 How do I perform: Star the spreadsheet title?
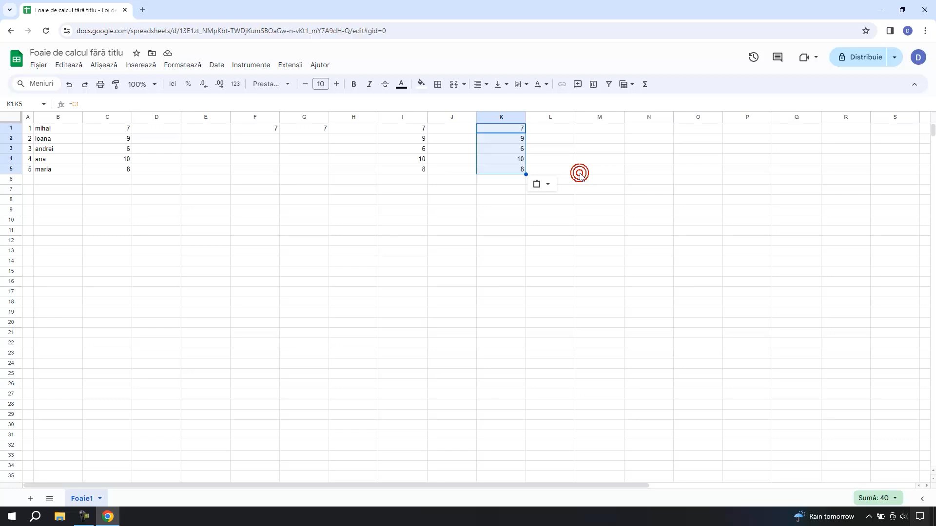[136, 53]
